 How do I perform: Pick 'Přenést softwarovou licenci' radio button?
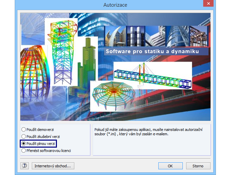pos(46,151)
